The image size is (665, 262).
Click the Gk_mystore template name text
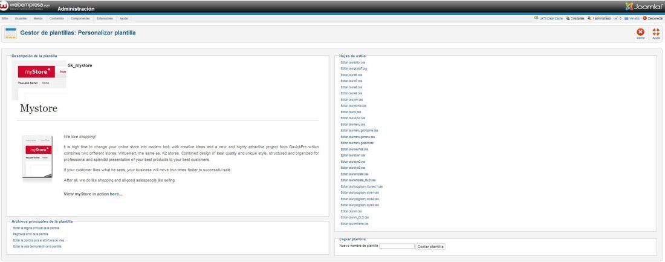(x=80, y=65)
